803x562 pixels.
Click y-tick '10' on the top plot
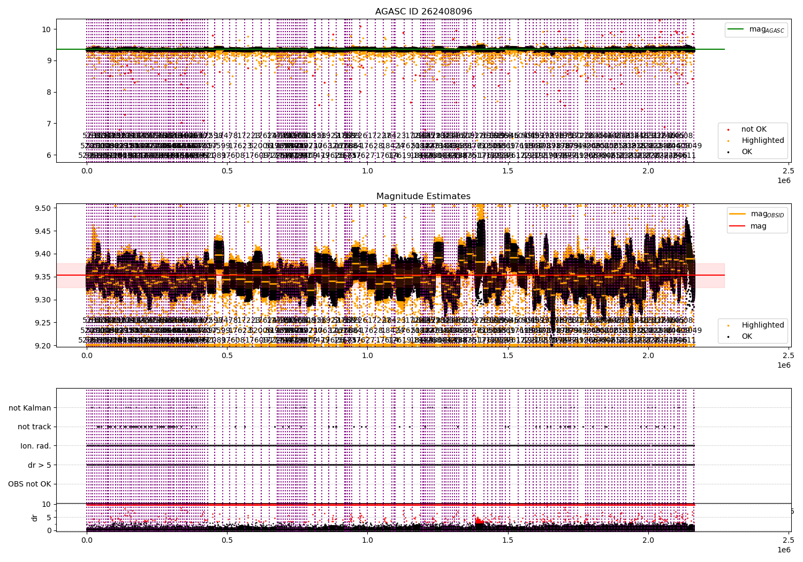click(47, 29)
